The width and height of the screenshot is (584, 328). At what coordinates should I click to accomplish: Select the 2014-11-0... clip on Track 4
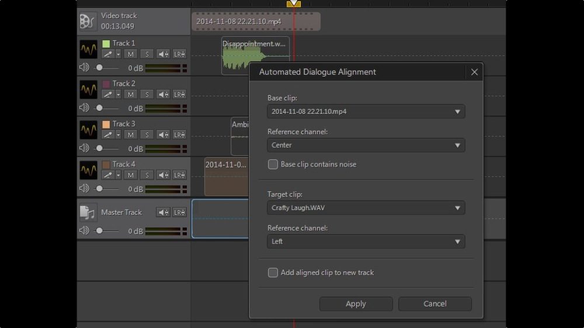pos(226,176)
